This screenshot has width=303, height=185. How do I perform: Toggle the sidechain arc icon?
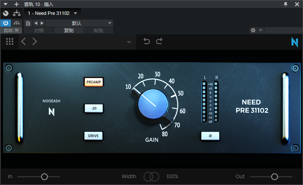(17, 23)
